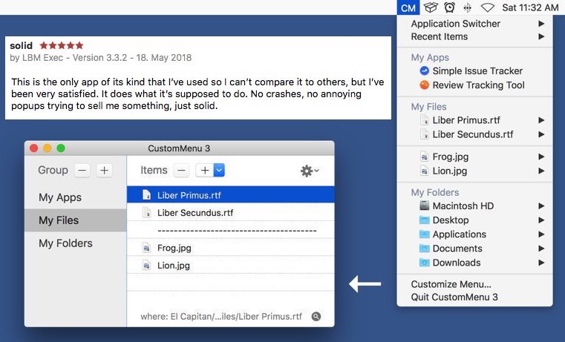
Task: Click the five-star rating in review
Action: click(62, 45)
